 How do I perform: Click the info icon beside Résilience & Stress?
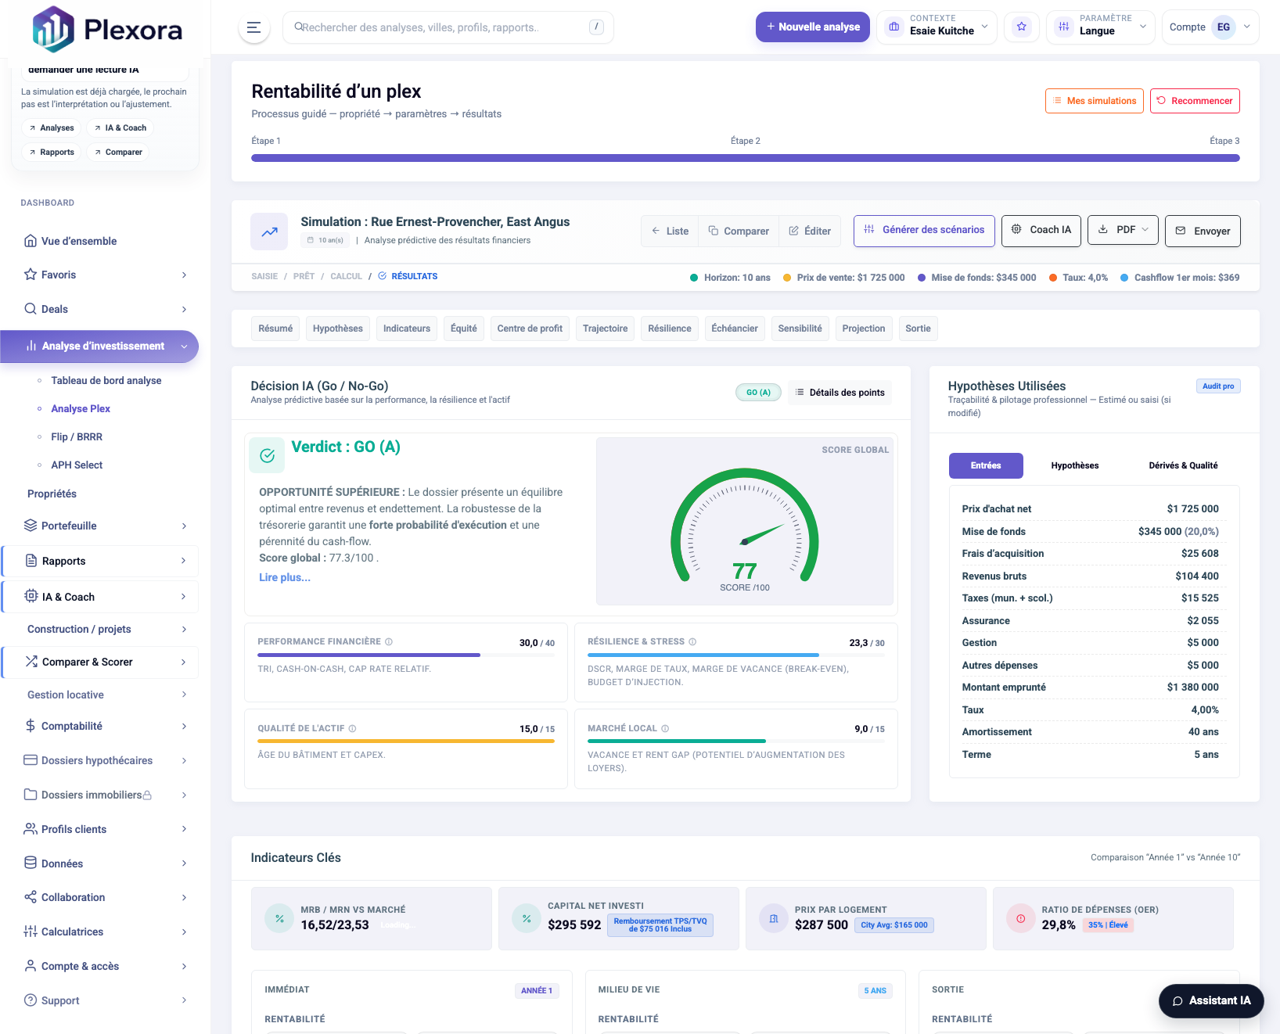pyautogui.click(x=692, y=642)
